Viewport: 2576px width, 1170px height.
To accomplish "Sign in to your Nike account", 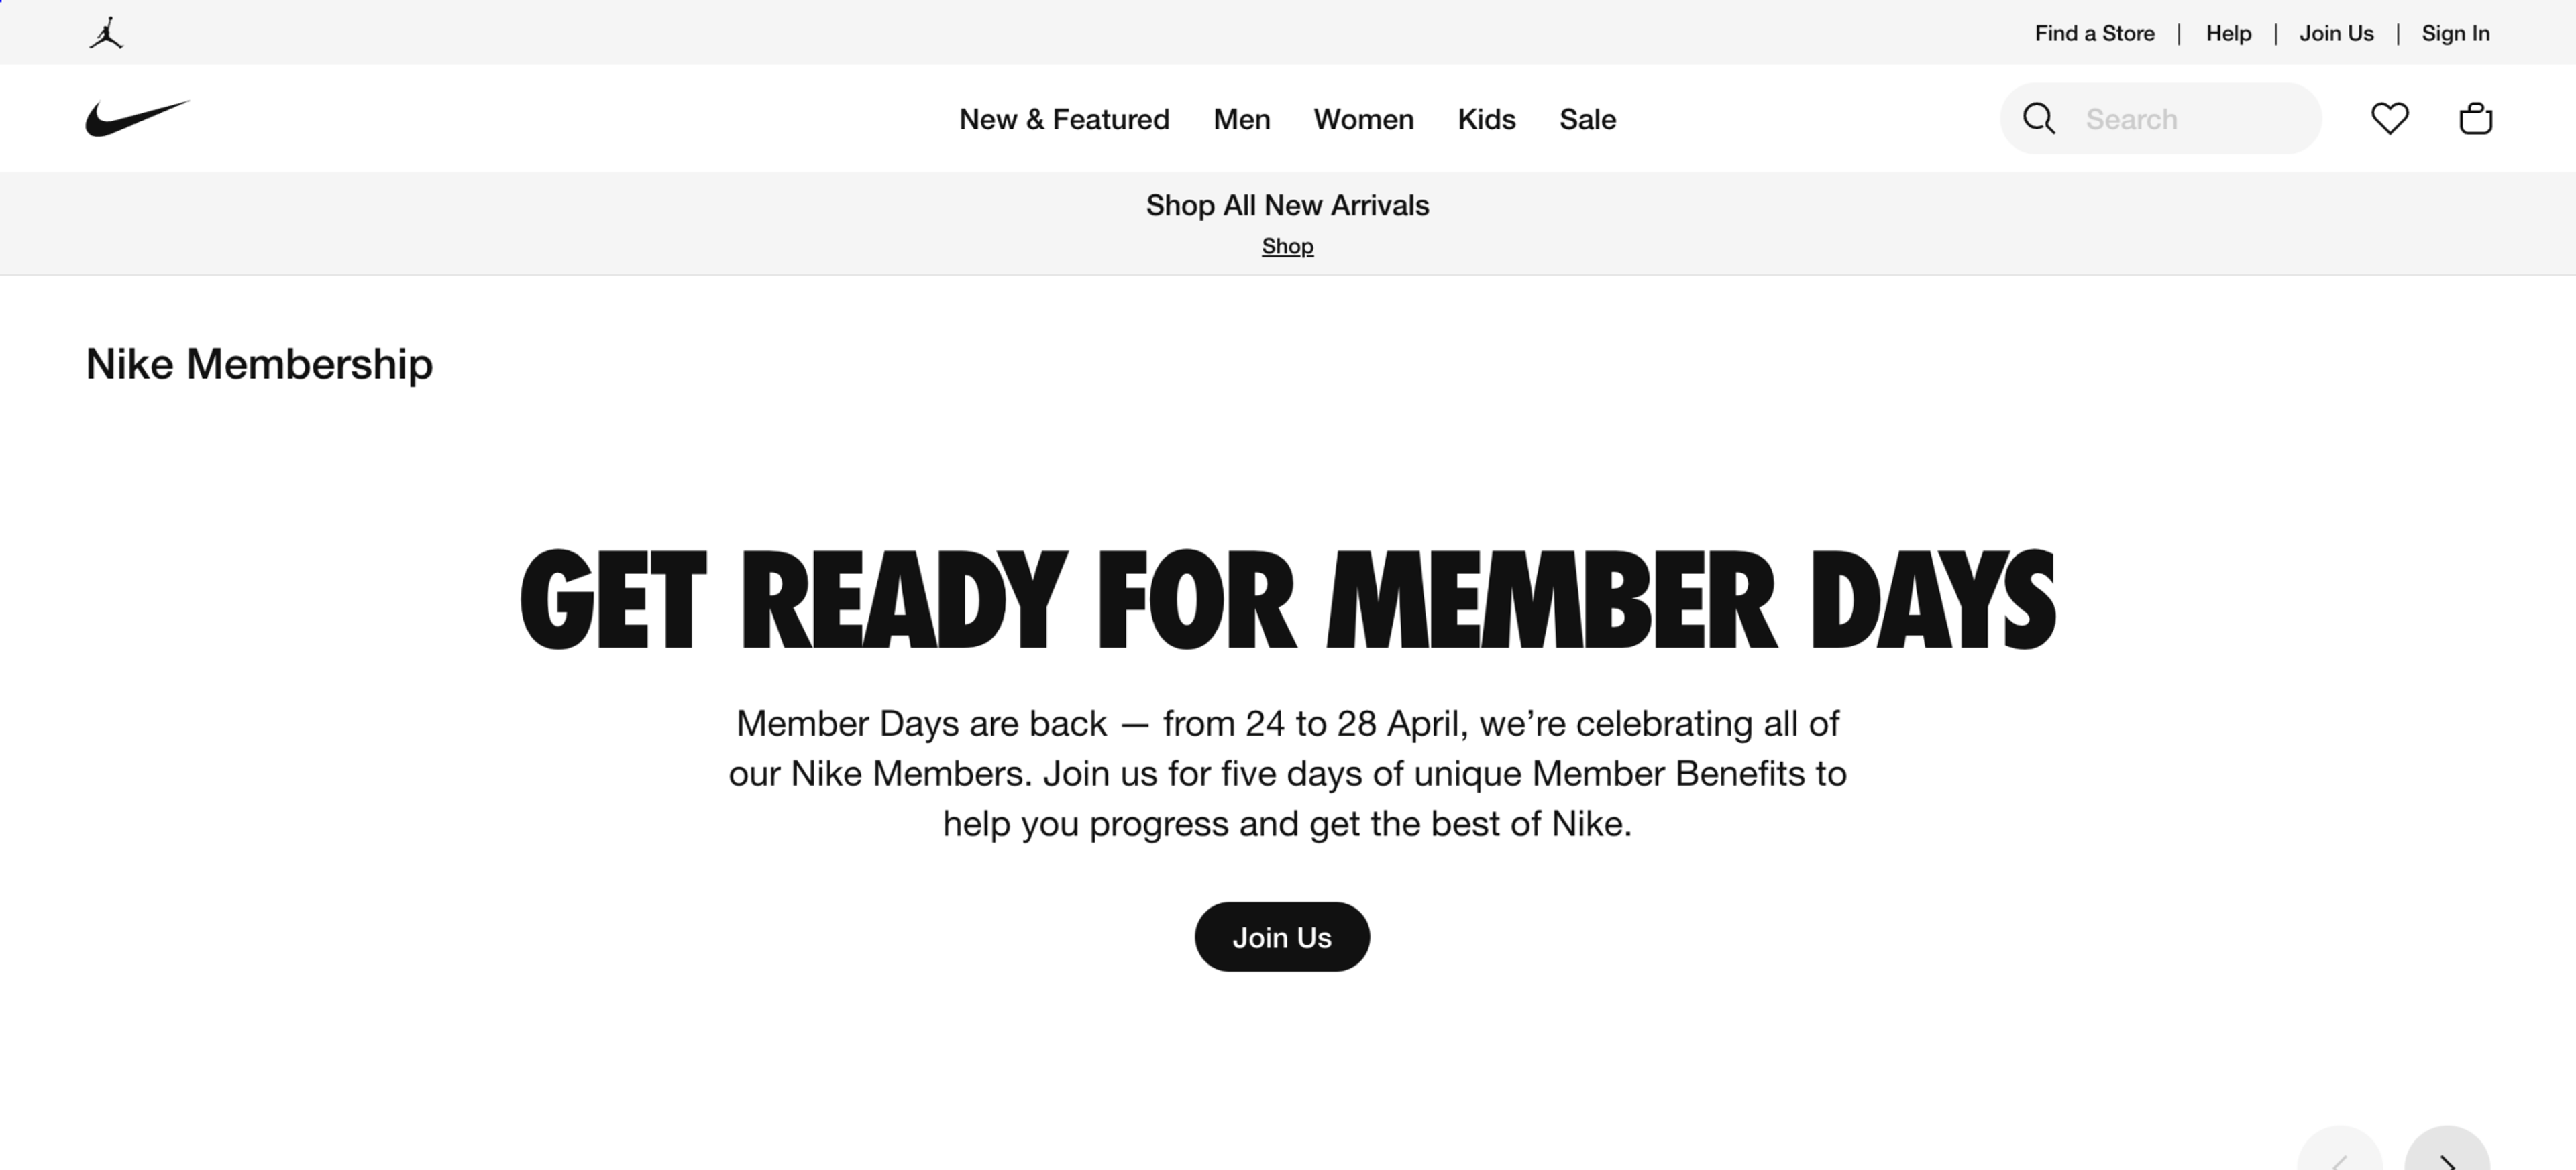I will tap(2456, 33).
